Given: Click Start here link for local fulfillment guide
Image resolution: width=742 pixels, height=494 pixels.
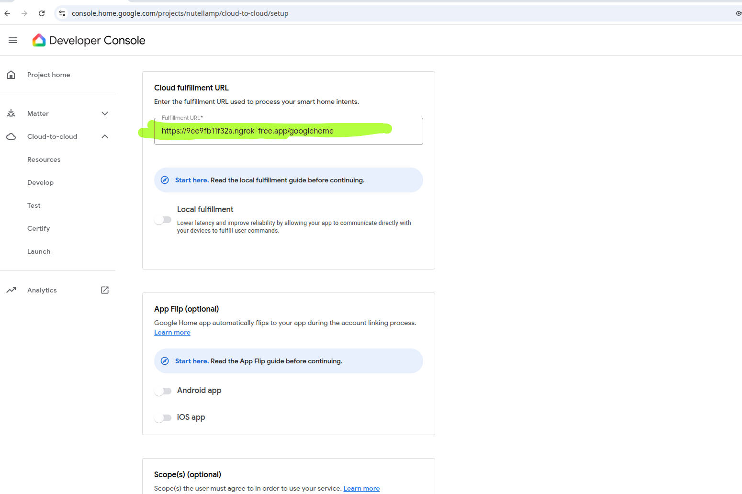Looking at the screenshot, I should tap(191, 180).
